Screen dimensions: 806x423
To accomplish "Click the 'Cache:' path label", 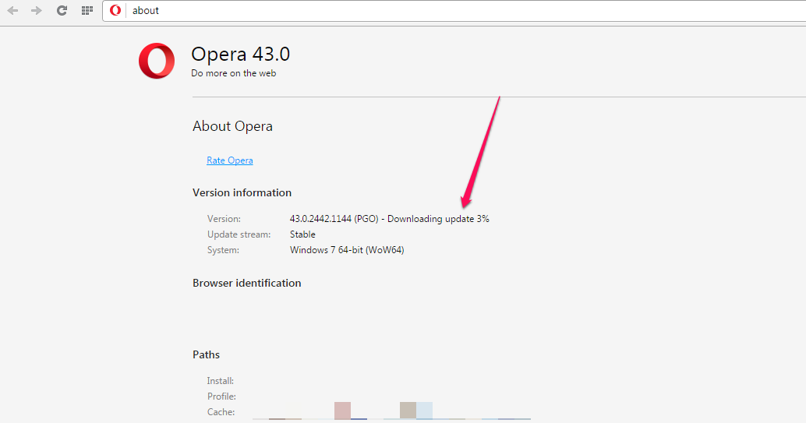I will coord(221,411).
